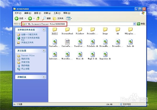Open the Audio folder
The width and height of the screenshot is (157, 110).
pyautogui.click(x=55, y=31)
